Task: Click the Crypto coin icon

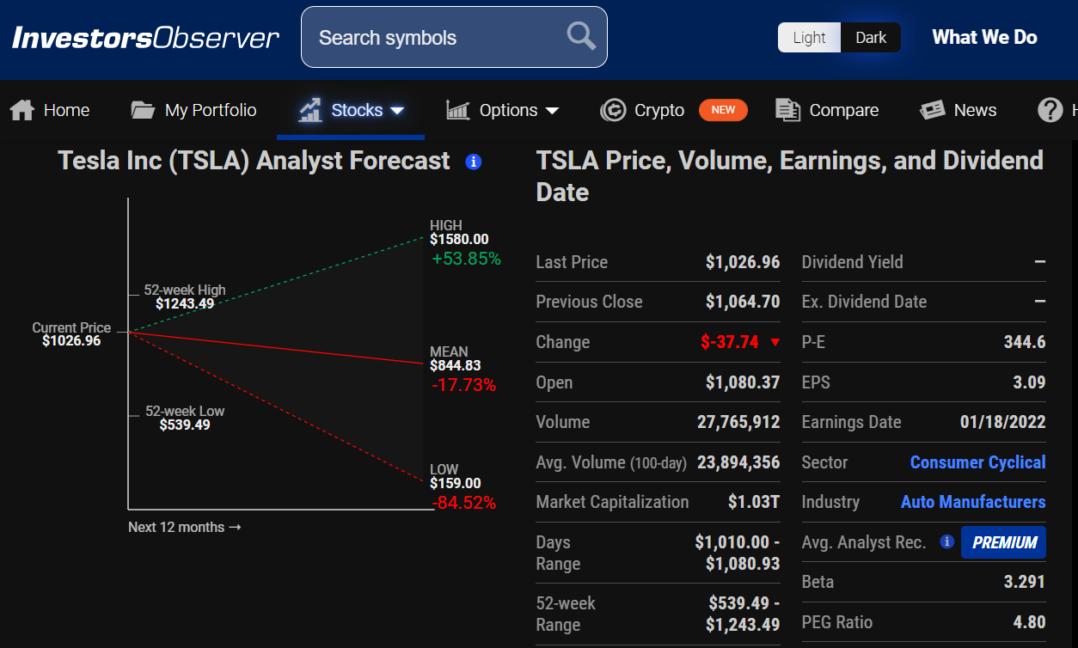Action: 613,110
